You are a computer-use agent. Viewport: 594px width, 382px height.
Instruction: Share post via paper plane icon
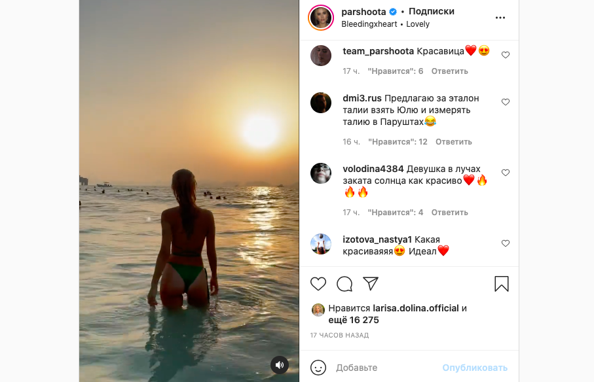371,284
